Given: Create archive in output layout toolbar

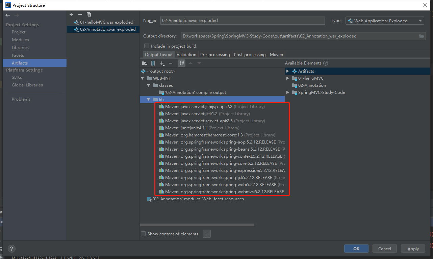Looking at the screenshot, I should [153, 63].
